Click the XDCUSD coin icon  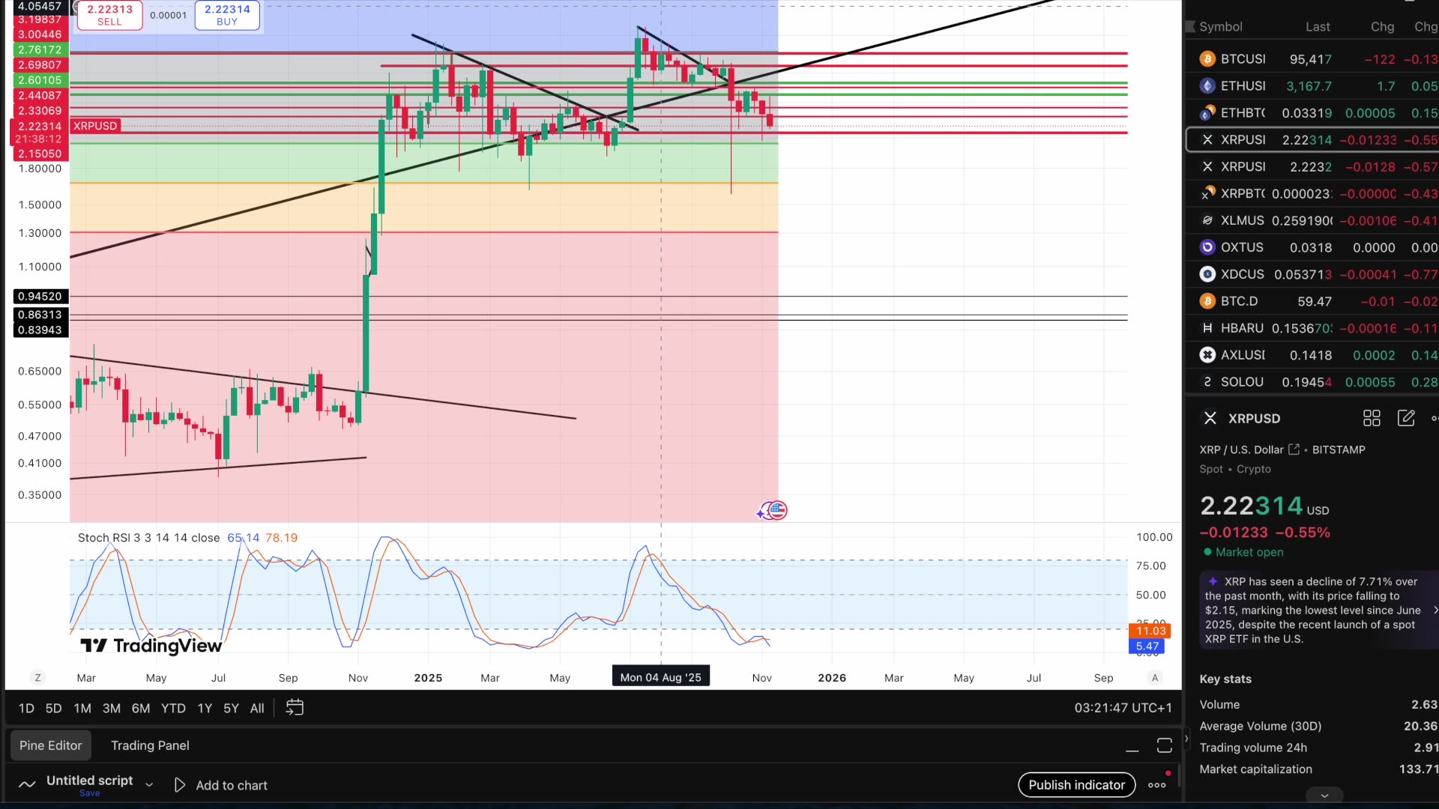[1207, 275]
